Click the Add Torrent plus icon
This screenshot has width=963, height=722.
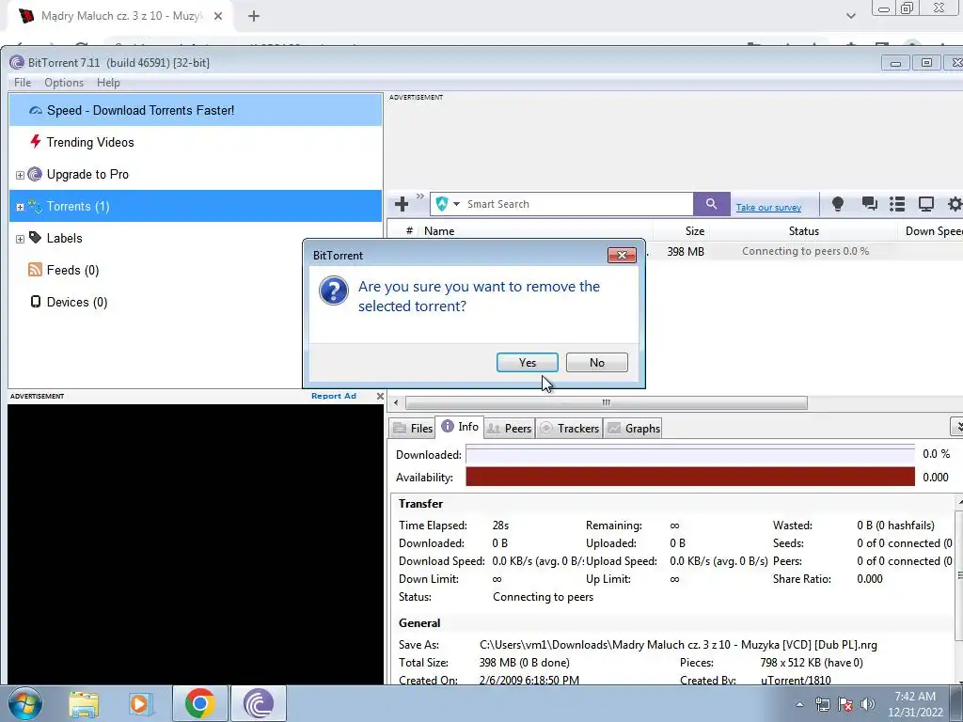coord(402,204)
